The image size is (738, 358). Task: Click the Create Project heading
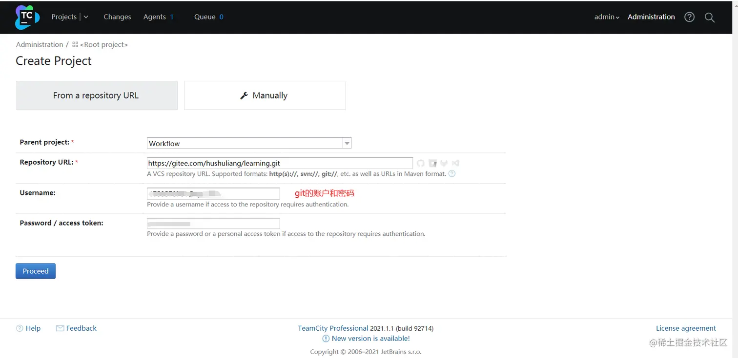[x=54, y=61]
